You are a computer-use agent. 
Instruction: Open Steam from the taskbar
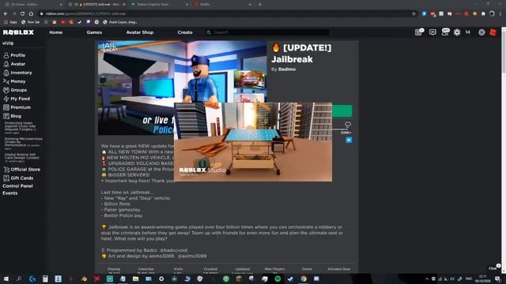(x=290, y=278)
